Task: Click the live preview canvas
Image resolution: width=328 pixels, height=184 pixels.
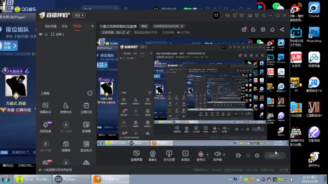Action: pyautogui.click(x=193, y=92)
